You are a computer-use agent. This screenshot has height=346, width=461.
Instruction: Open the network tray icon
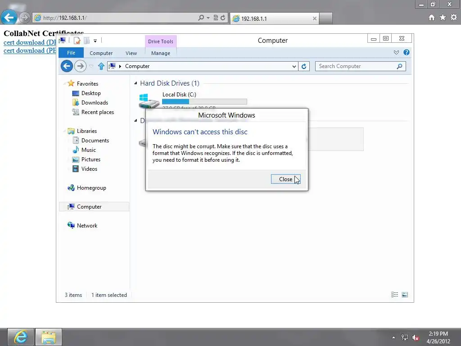pos(405,337)
